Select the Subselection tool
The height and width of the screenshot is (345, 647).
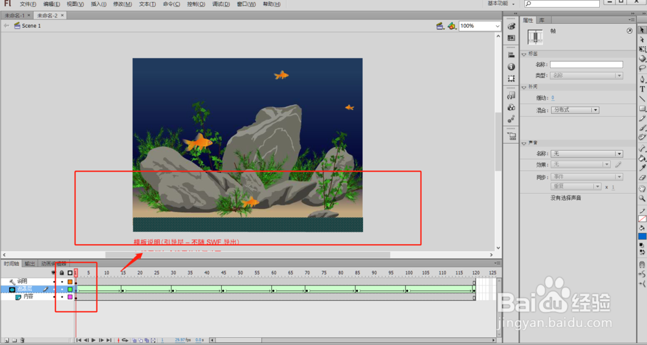642,39
